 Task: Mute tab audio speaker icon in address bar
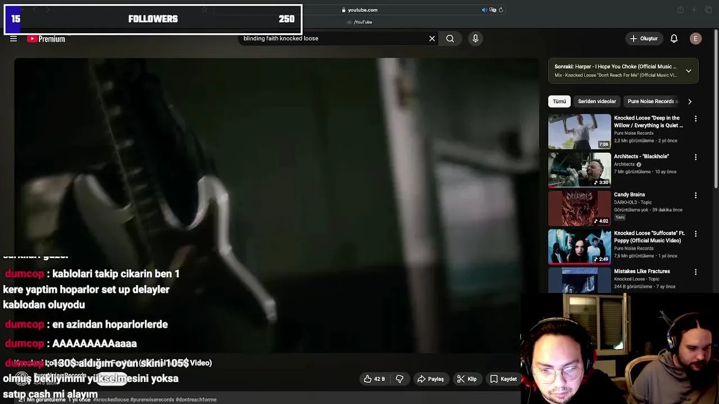coord(484,10)
